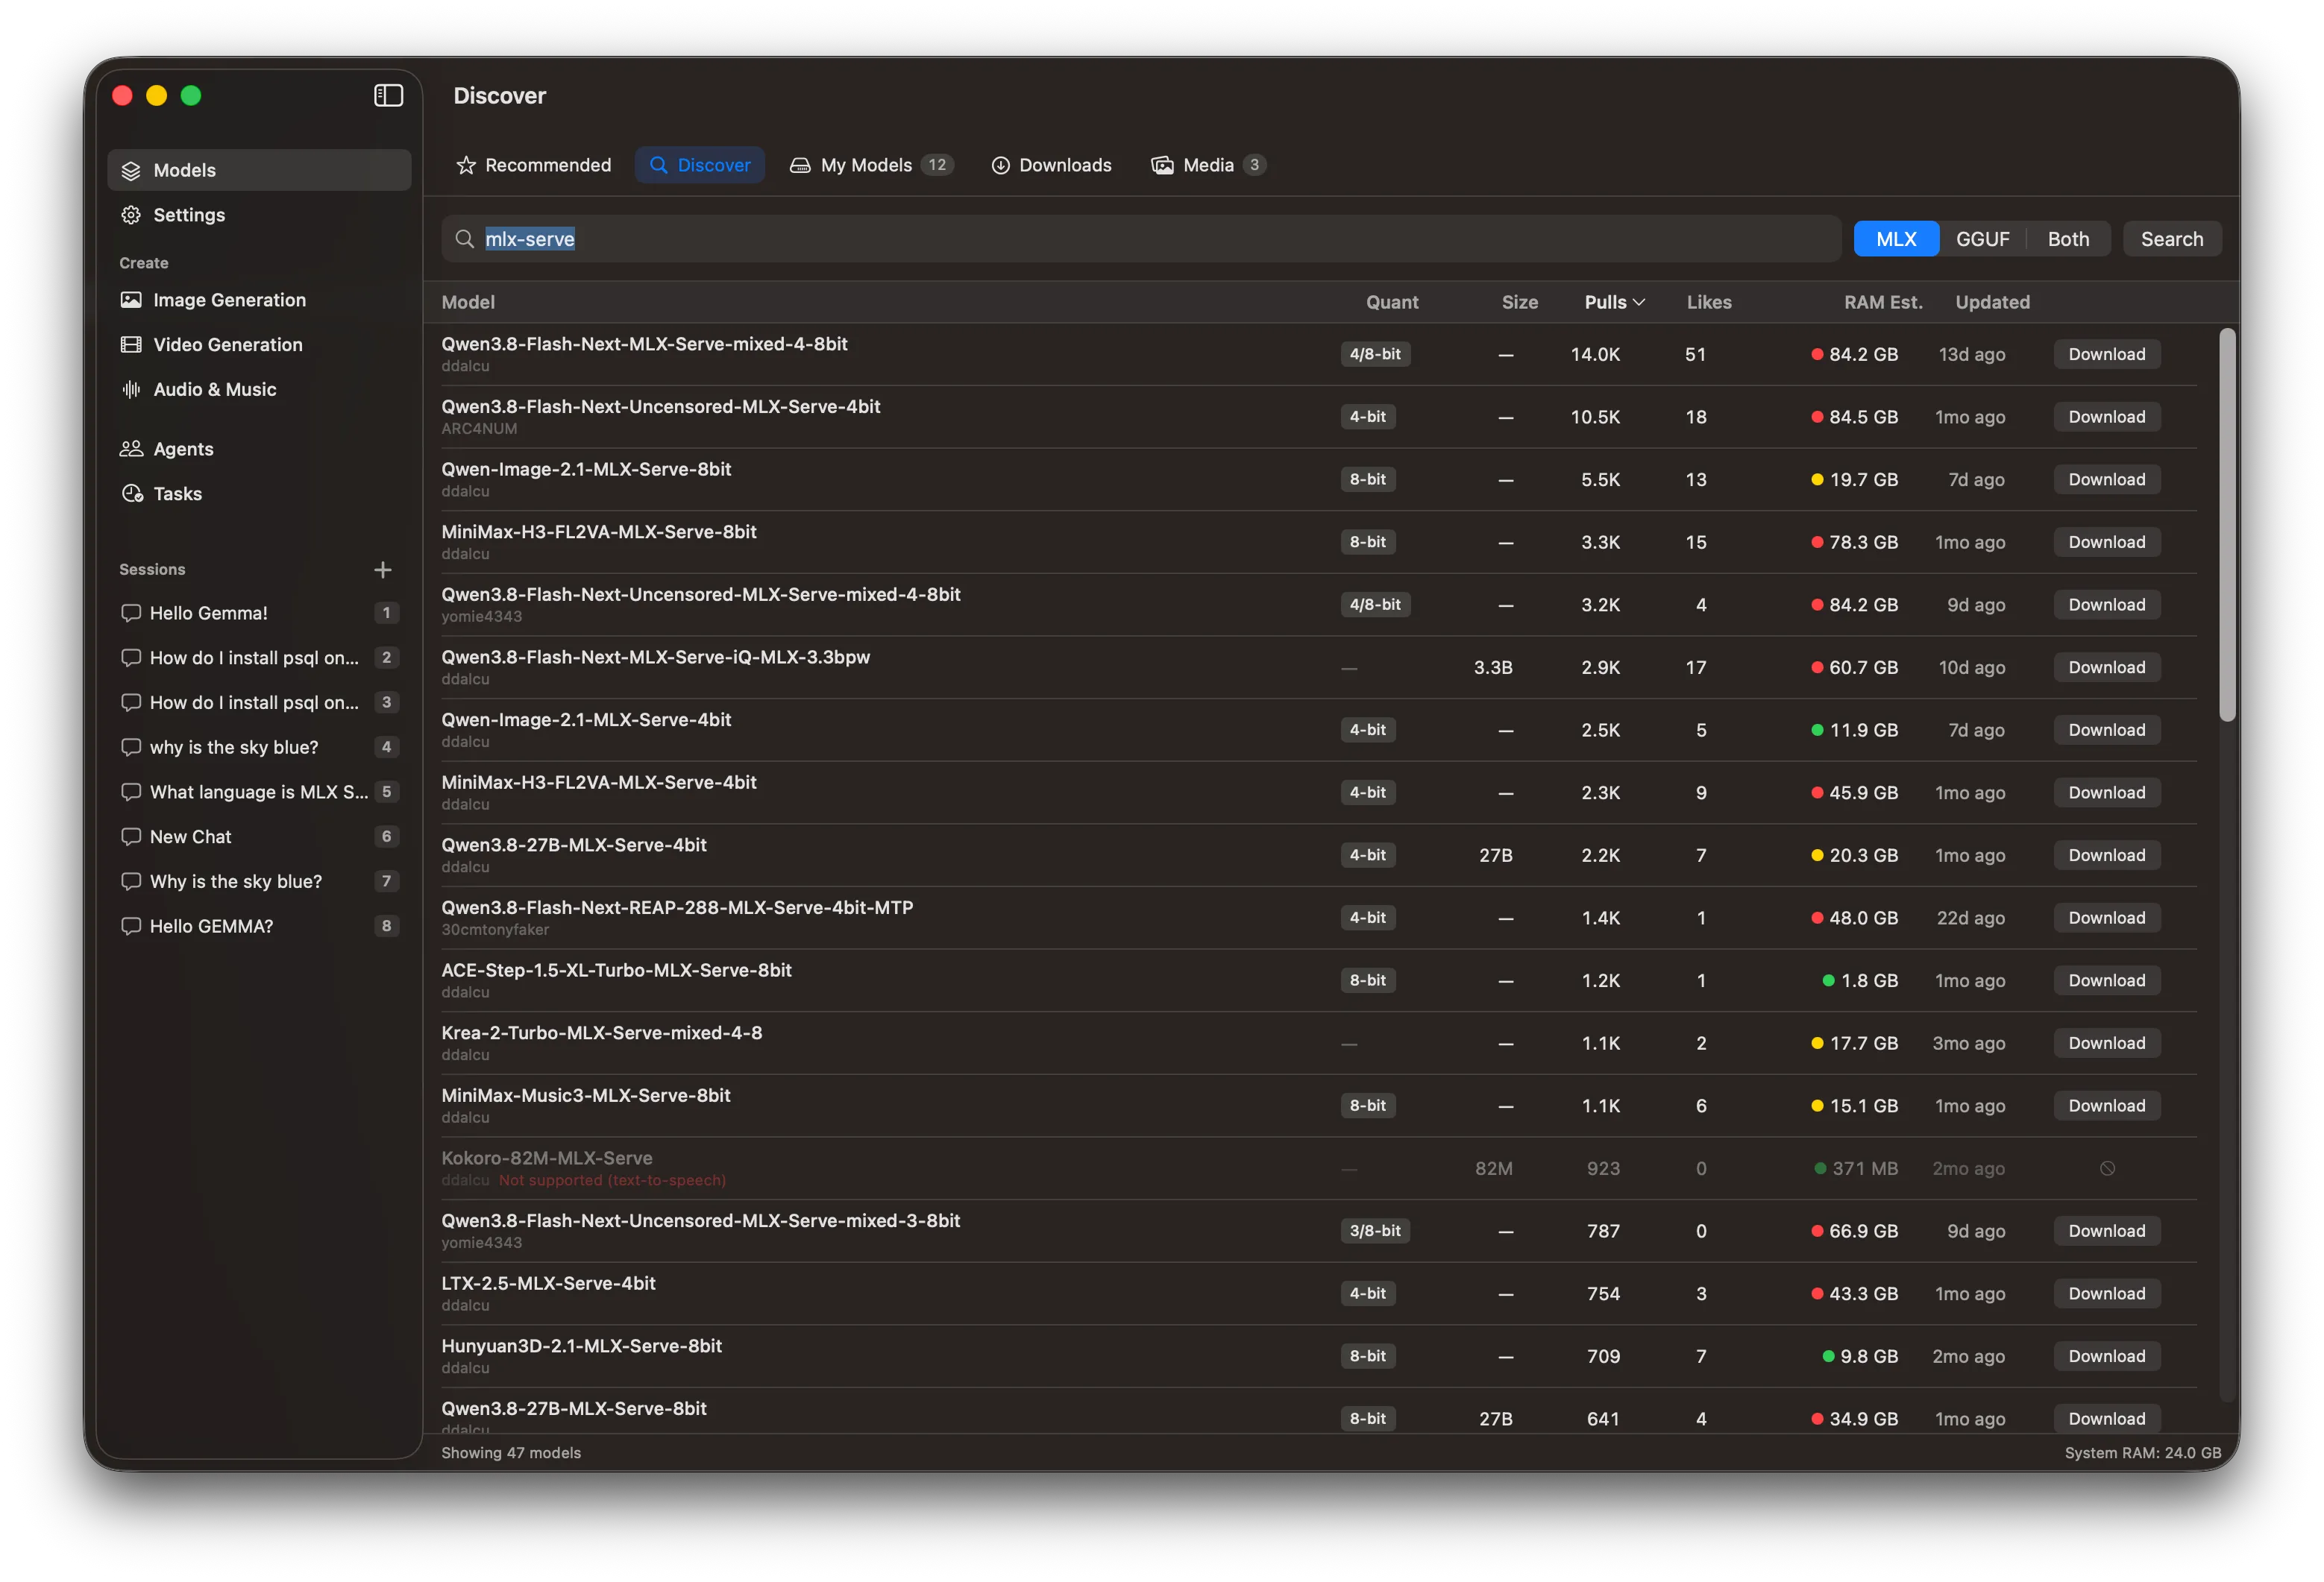Click chat bubble icon for Why is the sky blue? session 7

(131, 881)
